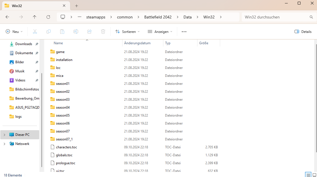The image size is (317, 177).
Task: Open the See more options menu
Action: pos(184,32)
